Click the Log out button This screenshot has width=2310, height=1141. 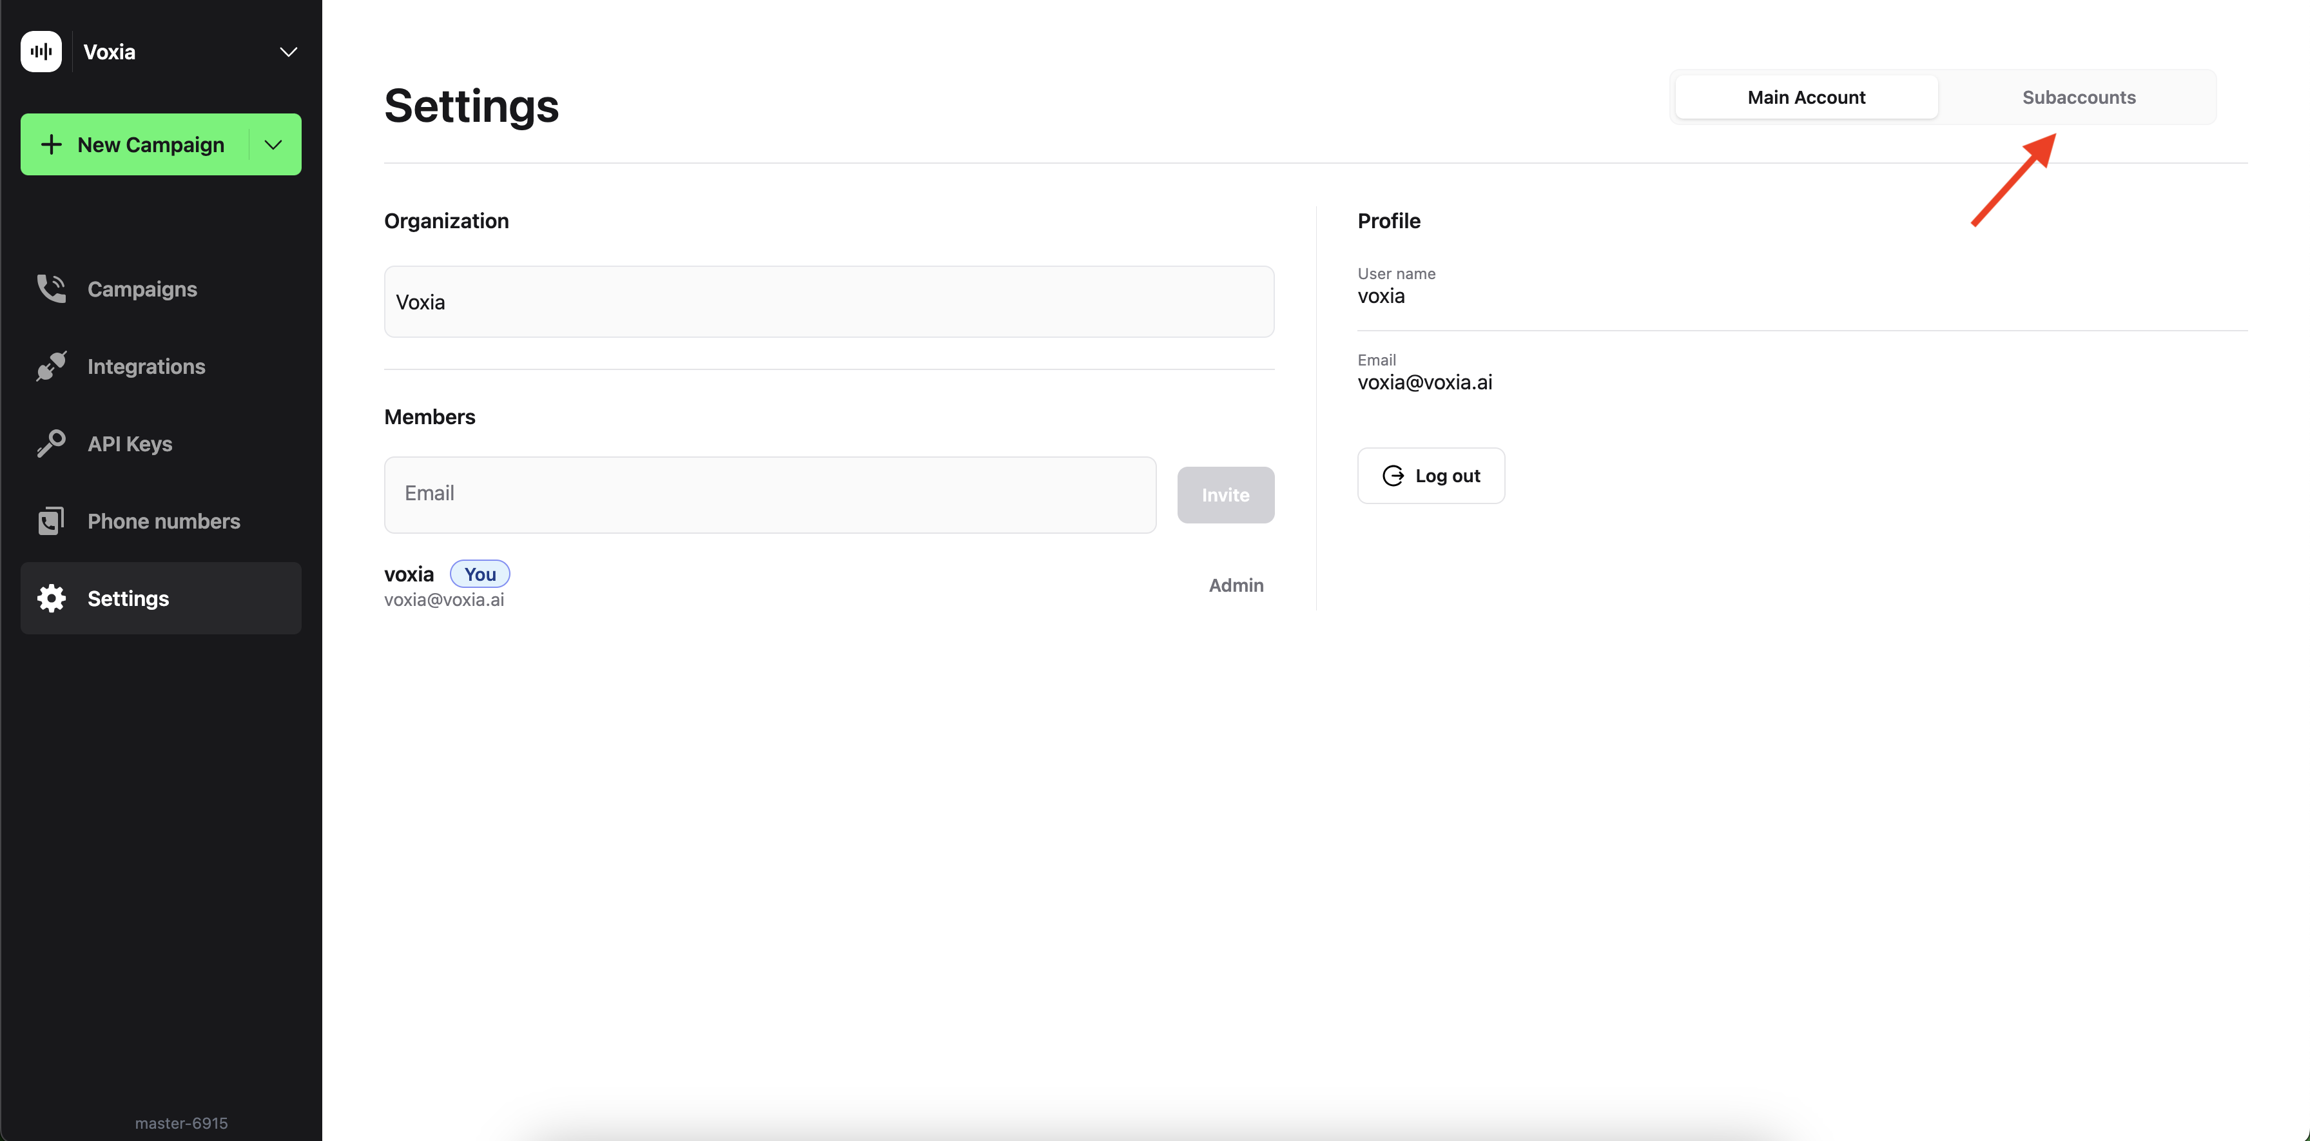tap(1430, 476)
